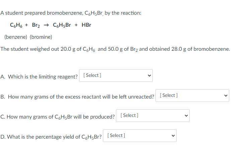
Task: Click the "(bromine)" label under the equation
Action: point(41,37)
